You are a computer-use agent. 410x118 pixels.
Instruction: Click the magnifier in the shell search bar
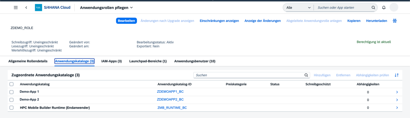tap(373, 8)
